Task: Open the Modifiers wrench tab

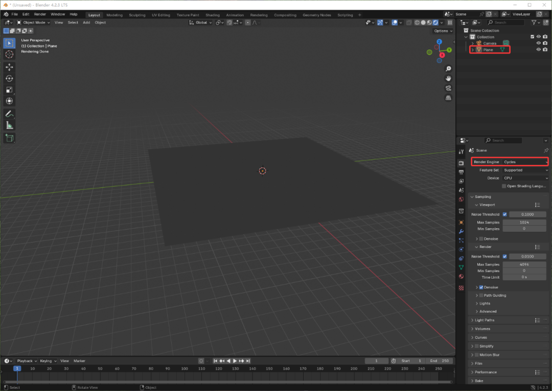Action: 461,231
